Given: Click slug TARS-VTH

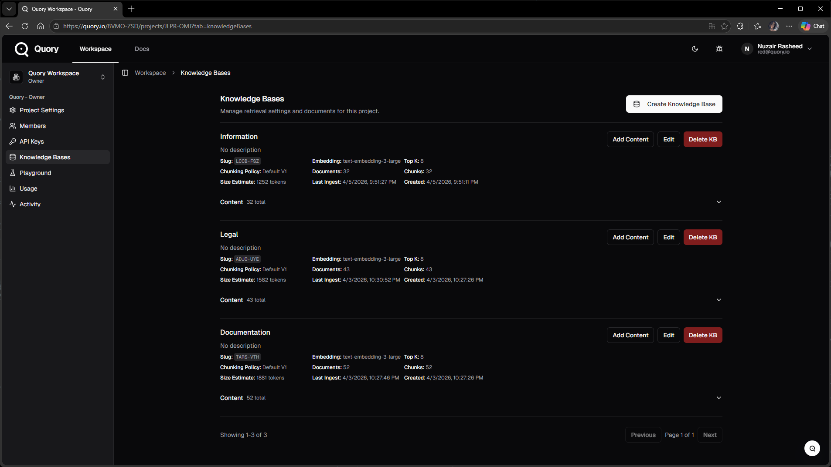Looking at the screenshot, I should 247,357.
